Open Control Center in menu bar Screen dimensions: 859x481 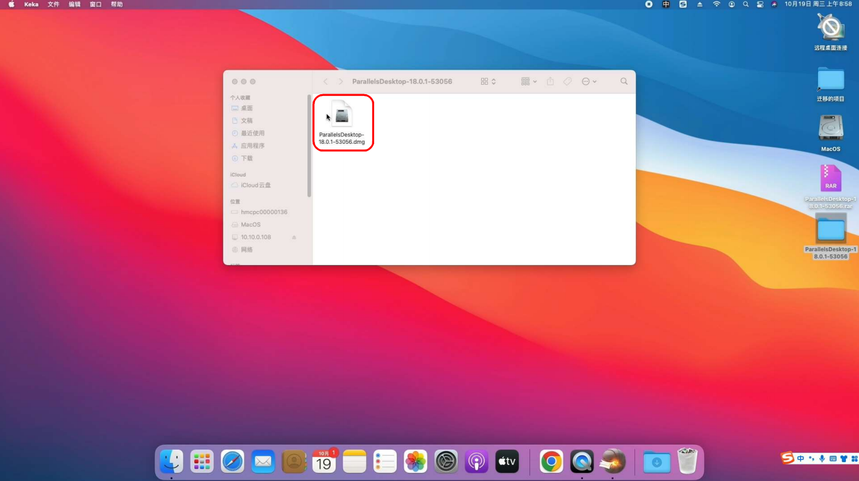tap(760, 4)
